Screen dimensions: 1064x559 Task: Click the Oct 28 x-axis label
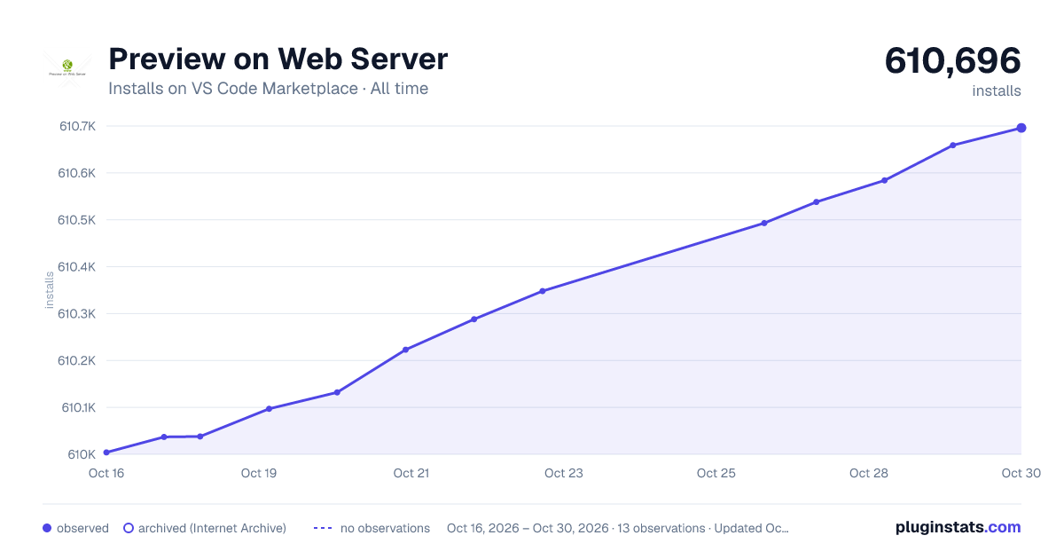(x=869, y=473)
